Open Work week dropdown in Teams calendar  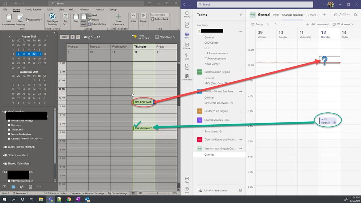(x=343, y=24)
